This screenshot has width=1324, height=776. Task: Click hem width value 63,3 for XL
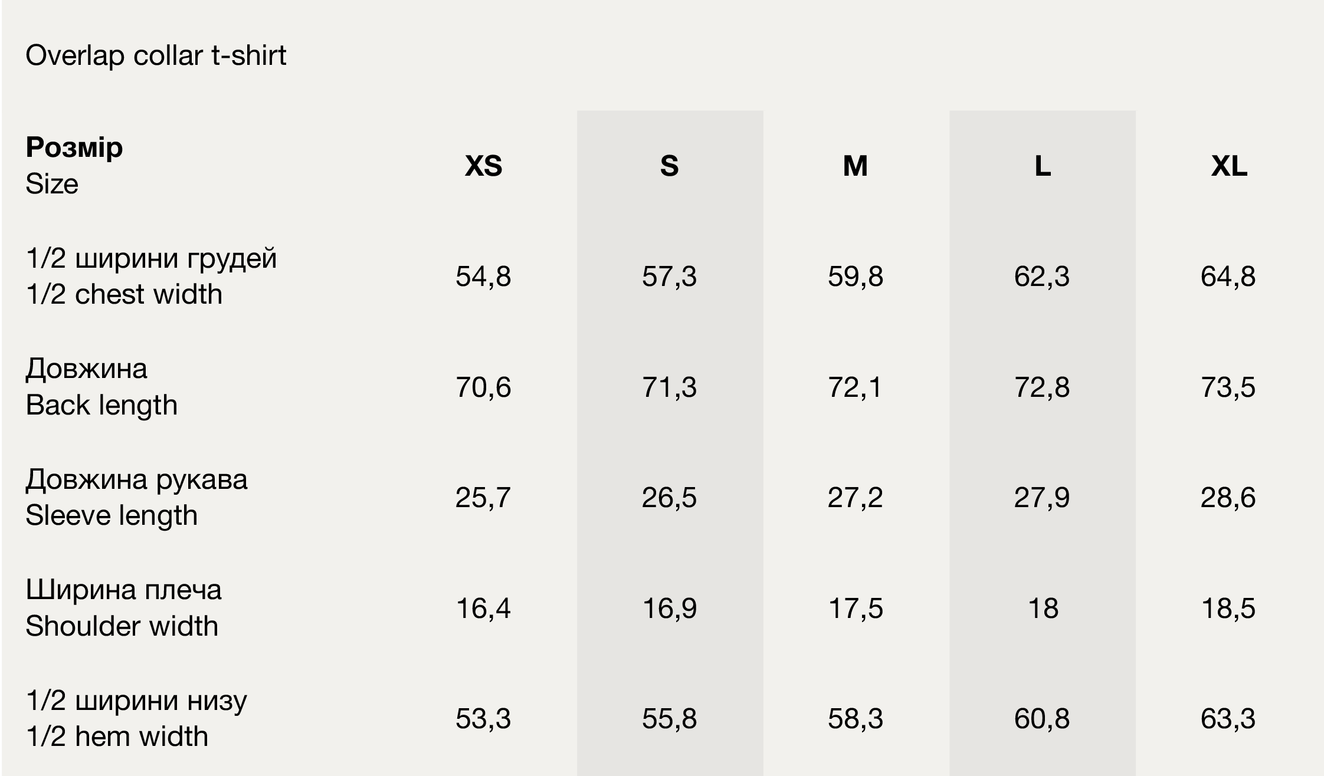pos(1228,719)
